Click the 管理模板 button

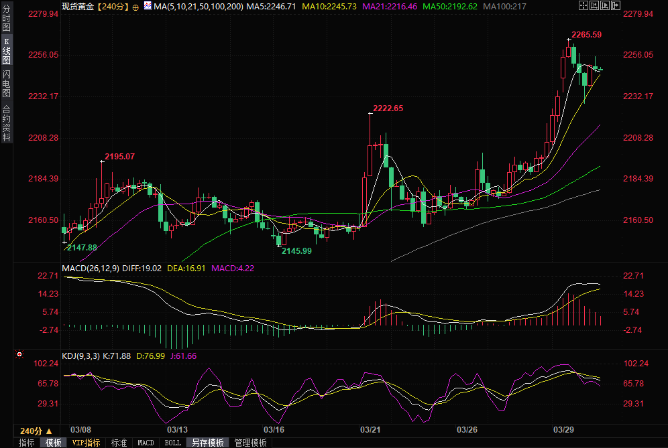tap(250, 443)
